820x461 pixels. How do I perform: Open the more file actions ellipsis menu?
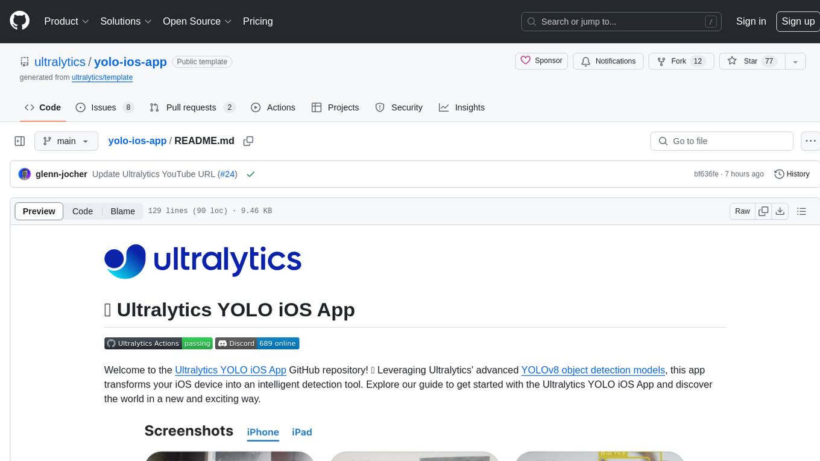coord(810,141)
